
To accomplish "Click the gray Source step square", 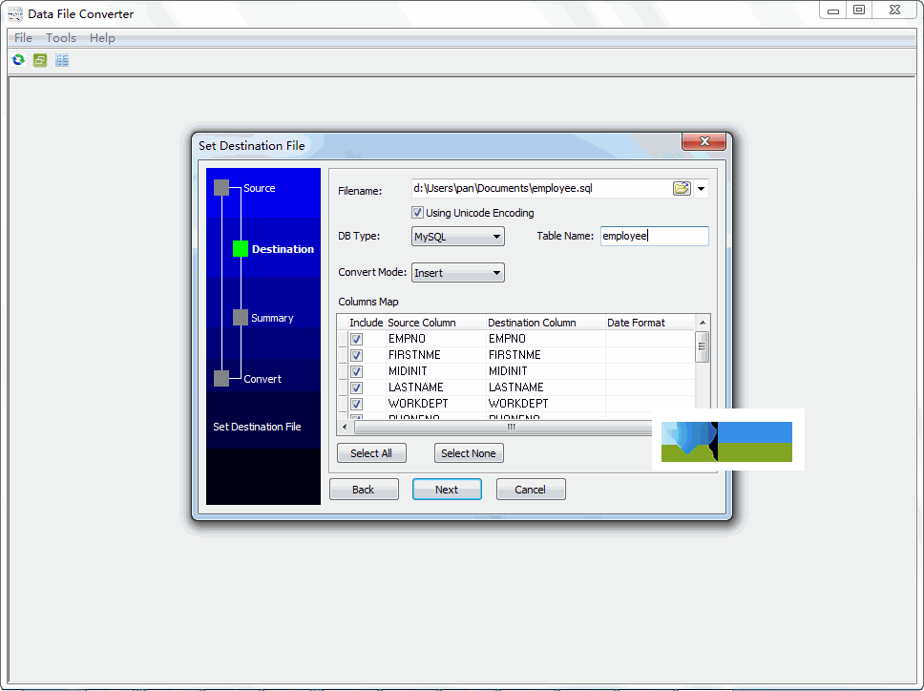I will click(x=221, y=187).
